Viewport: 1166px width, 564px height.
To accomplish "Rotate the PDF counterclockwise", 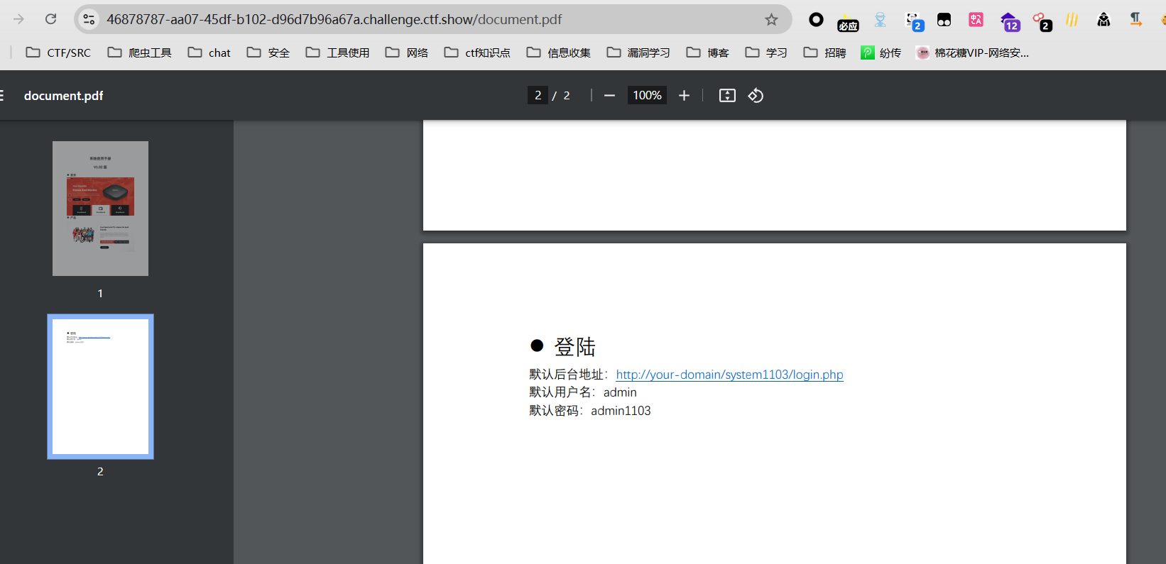I will pyautogui.click(x=756, y=95).
